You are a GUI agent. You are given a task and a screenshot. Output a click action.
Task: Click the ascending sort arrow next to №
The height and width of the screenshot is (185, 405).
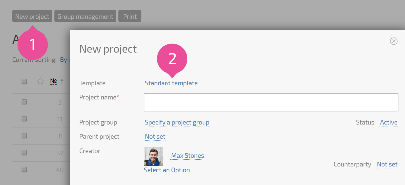click(x=62, y=81)
